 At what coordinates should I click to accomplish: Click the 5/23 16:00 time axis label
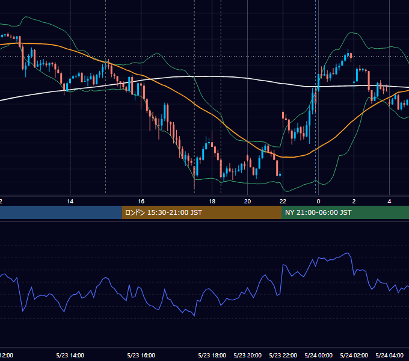pyautogui.click(x=141, y=355)
